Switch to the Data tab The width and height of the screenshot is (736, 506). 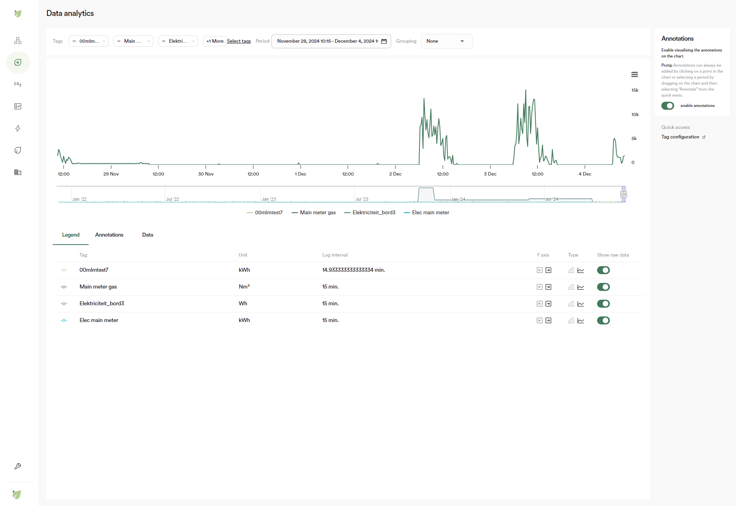148,235
